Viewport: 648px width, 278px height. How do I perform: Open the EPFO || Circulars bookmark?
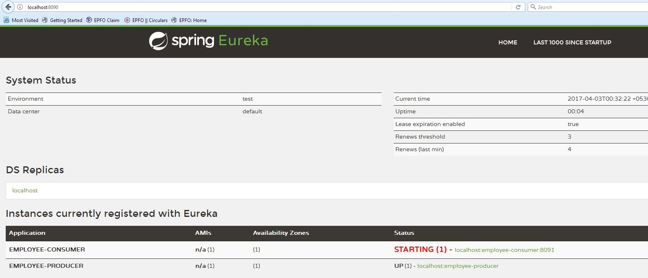[146, 20]
